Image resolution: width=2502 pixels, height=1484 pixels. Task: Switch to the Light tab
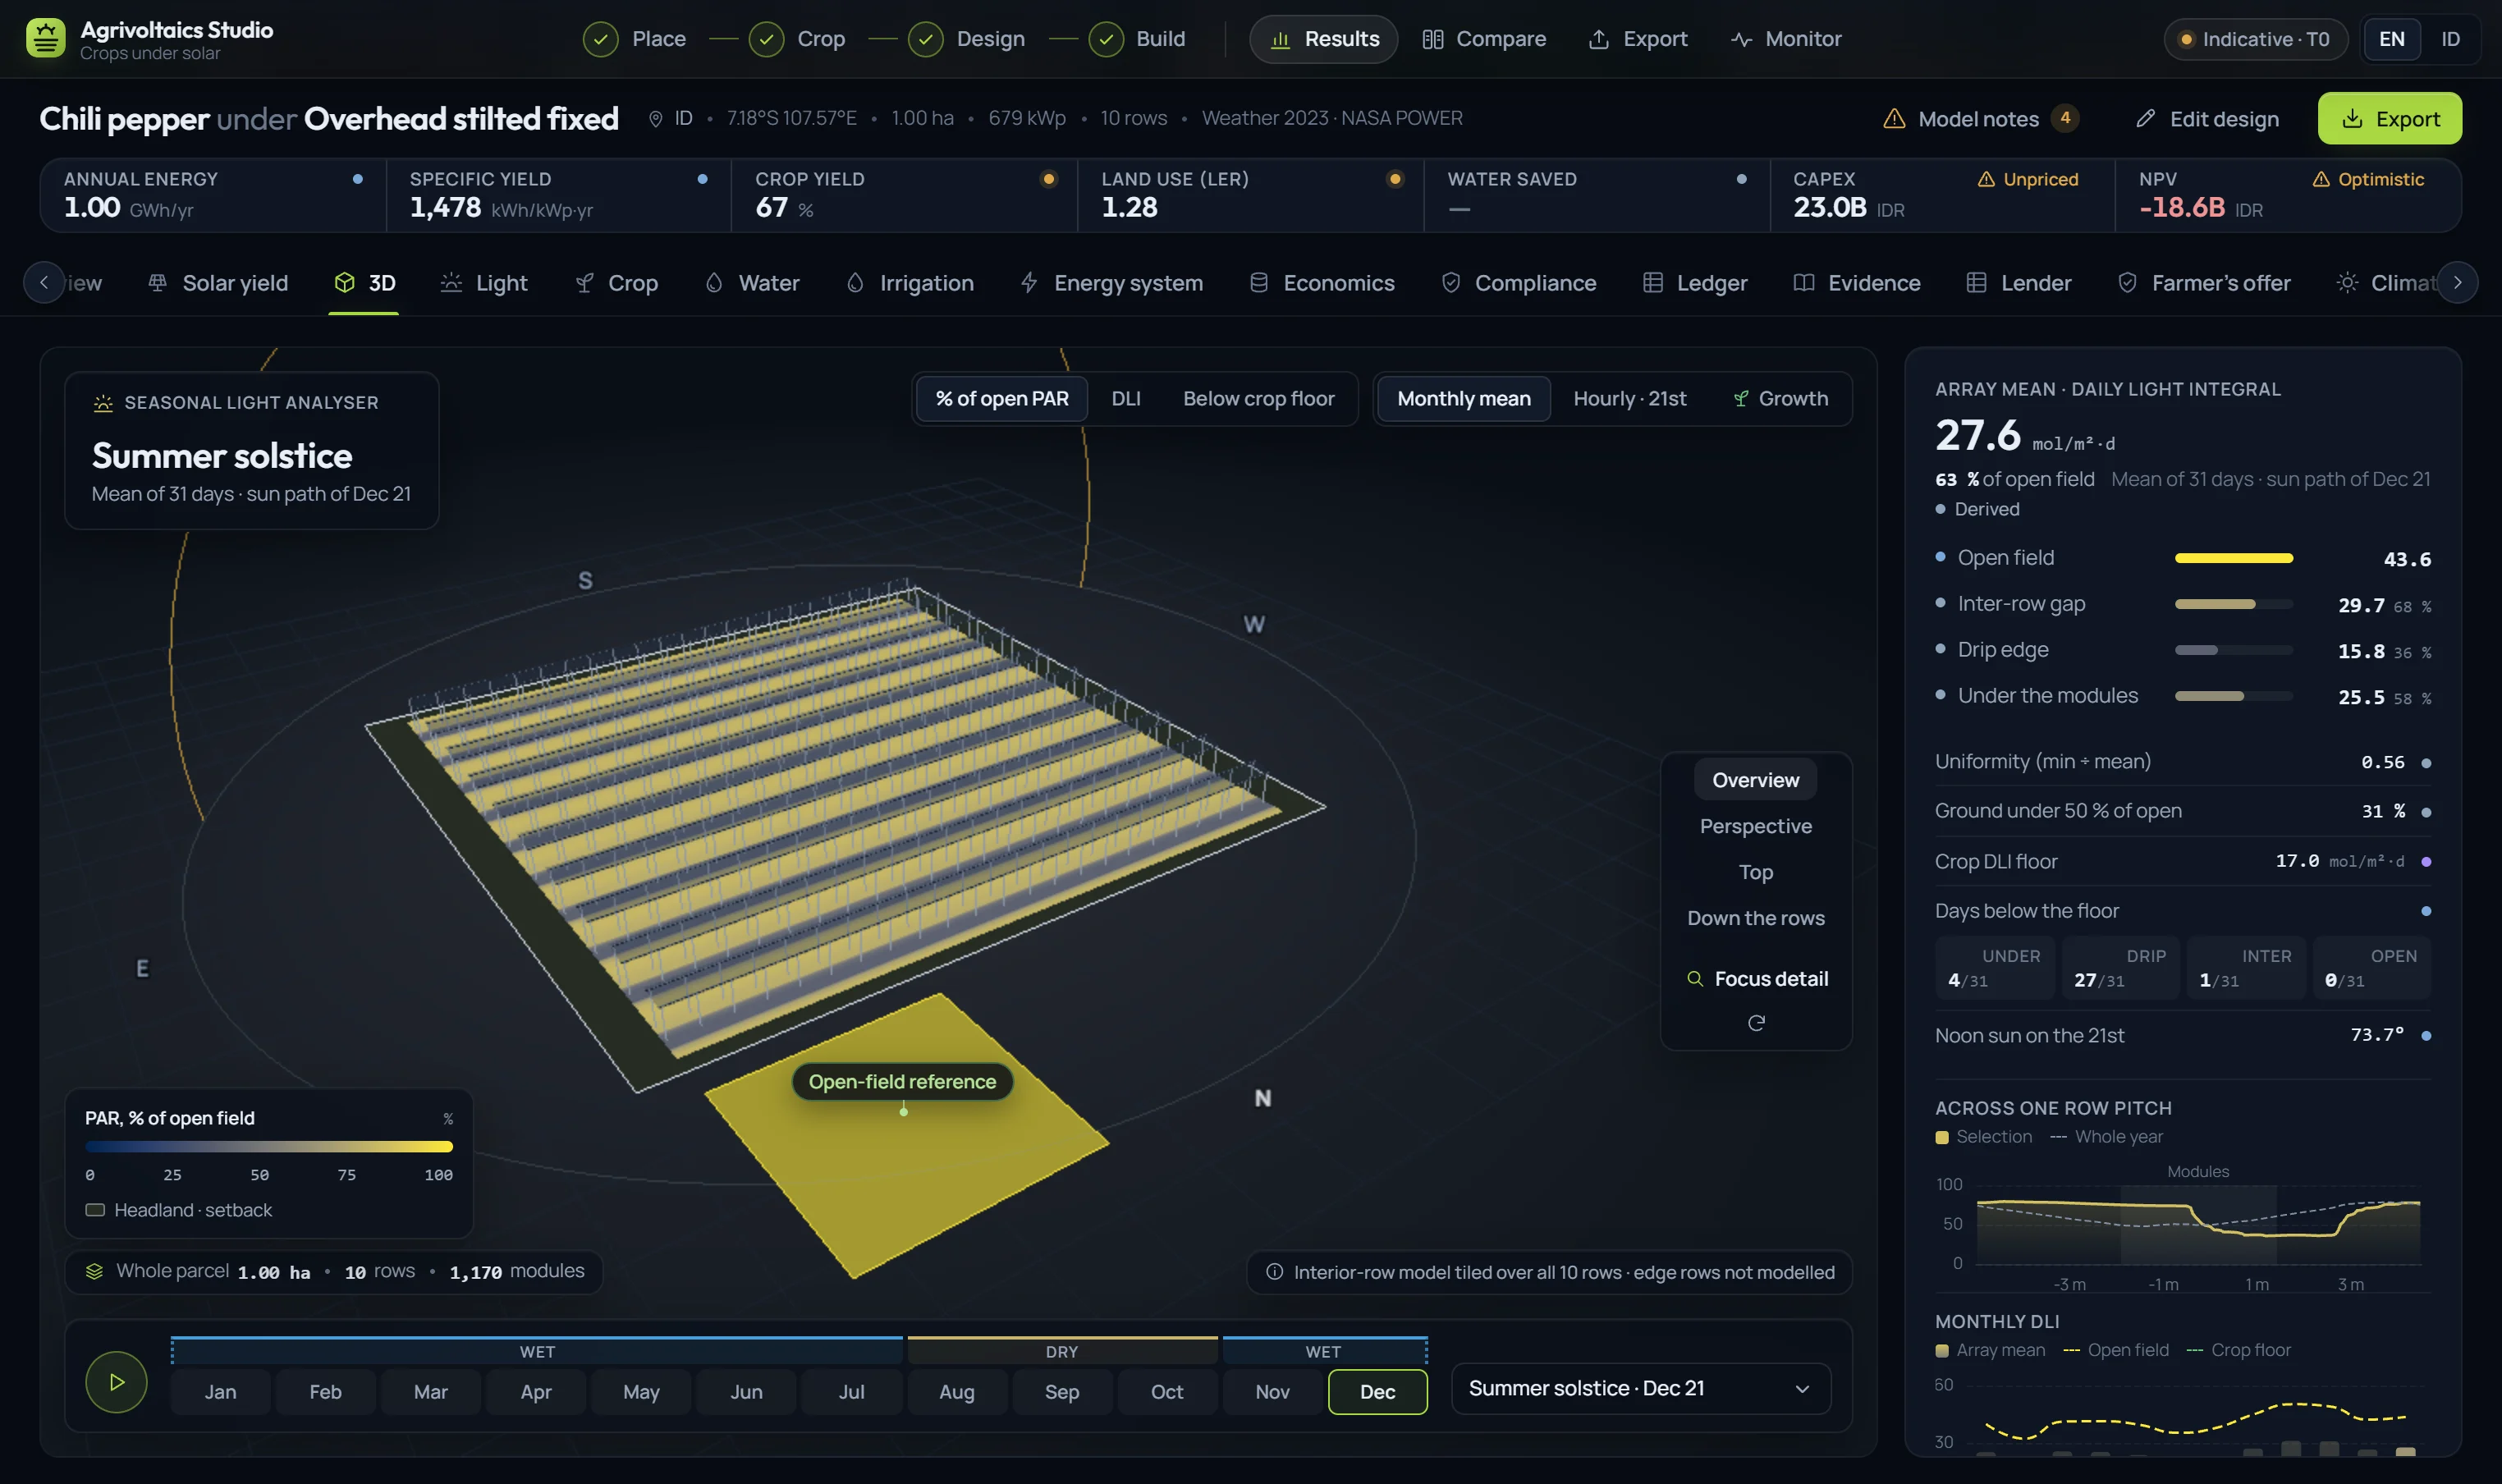(484, 283)
